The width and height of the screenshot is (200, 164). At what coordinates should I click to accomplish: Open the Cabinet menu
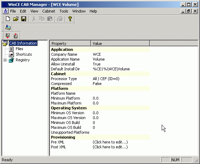(48, 11)
